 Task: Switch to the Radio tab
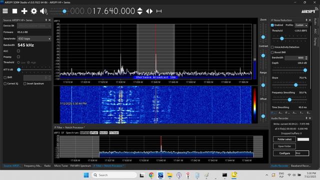point(47,165)
